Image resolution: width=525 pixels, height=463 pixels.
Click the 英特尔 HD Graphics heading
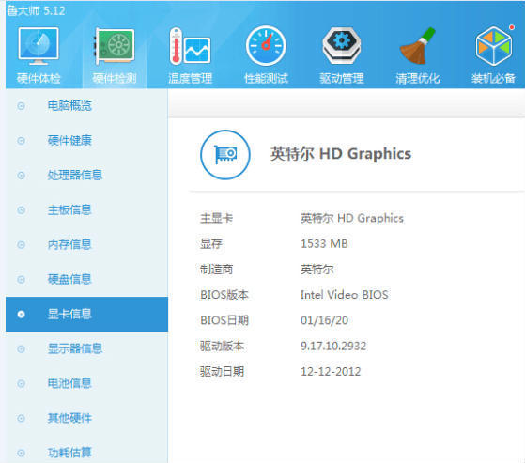341,154
